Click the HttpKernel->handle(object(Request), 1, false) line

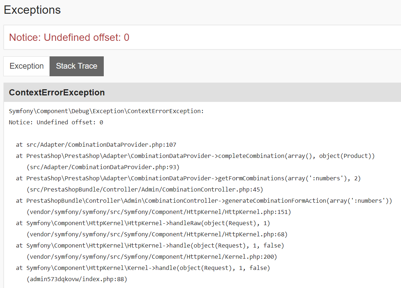(150, 246)
